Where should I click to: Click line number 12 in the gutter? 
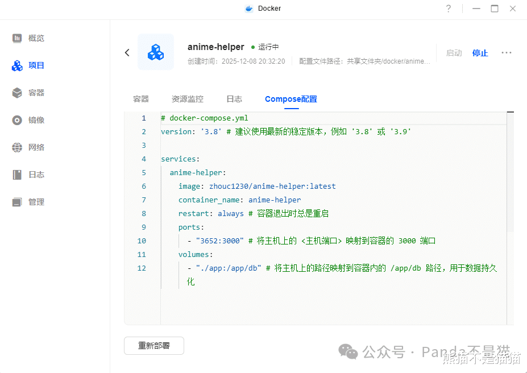tap(142, 268)
